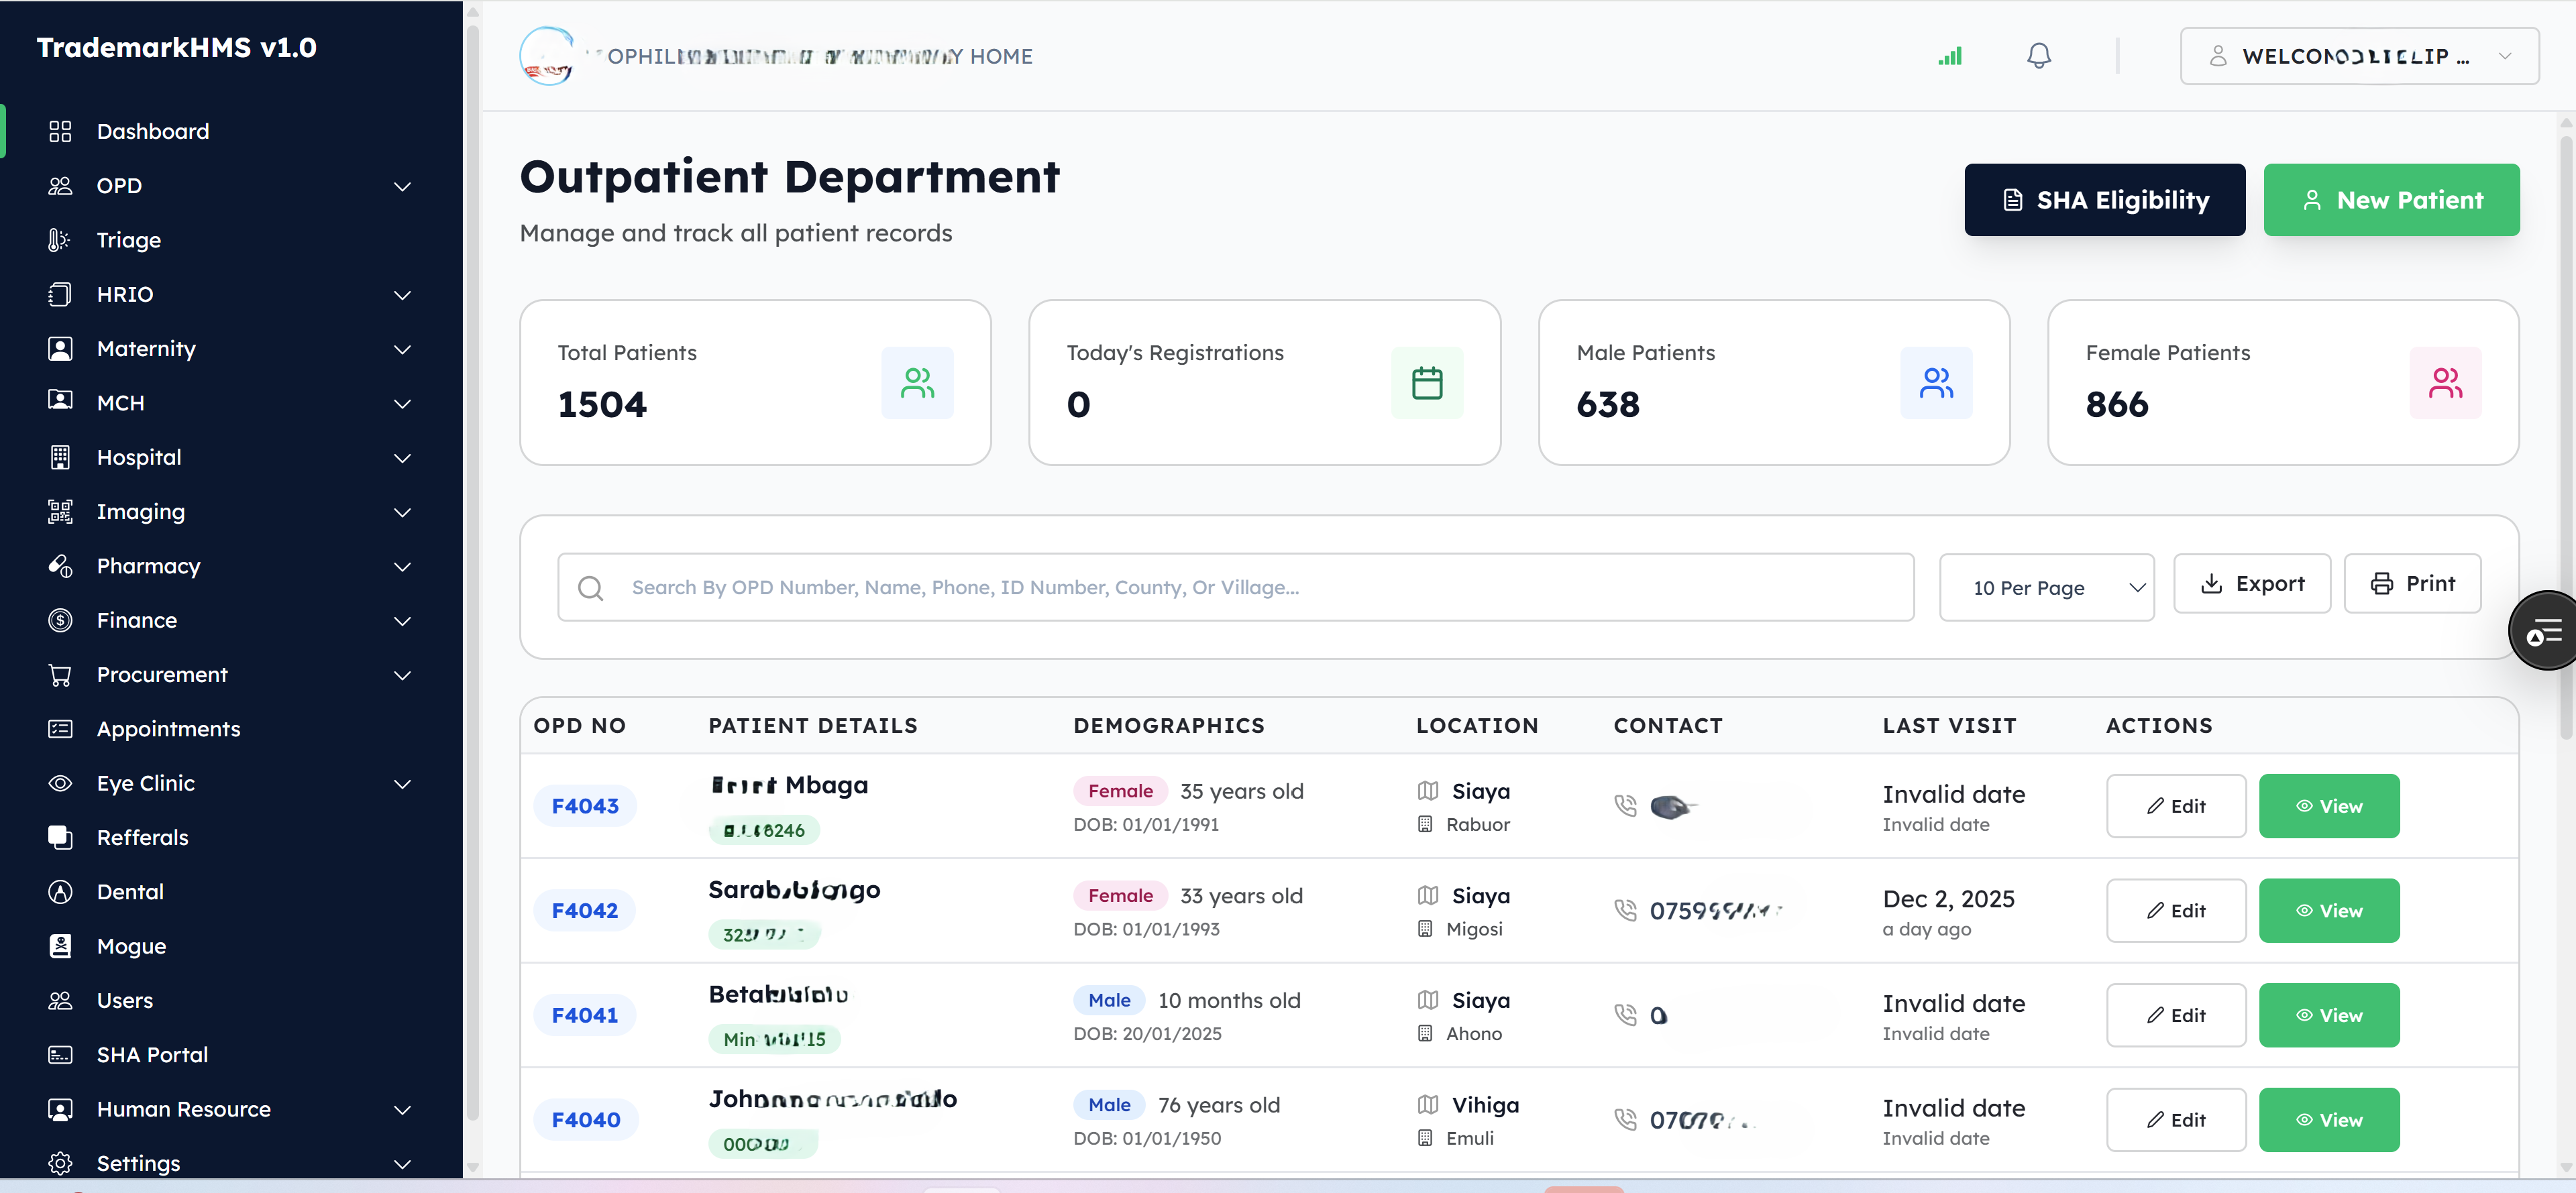This screenshot has height=1193, width=2576.
Task: Select the Settings gear in sidebar
Action: (x=59, y=1163)
